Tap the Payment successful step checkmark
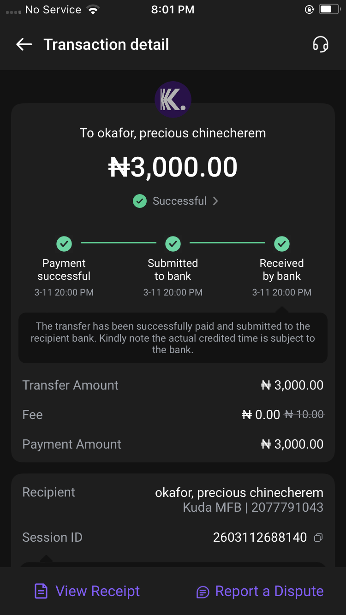 tap(64, 243)
